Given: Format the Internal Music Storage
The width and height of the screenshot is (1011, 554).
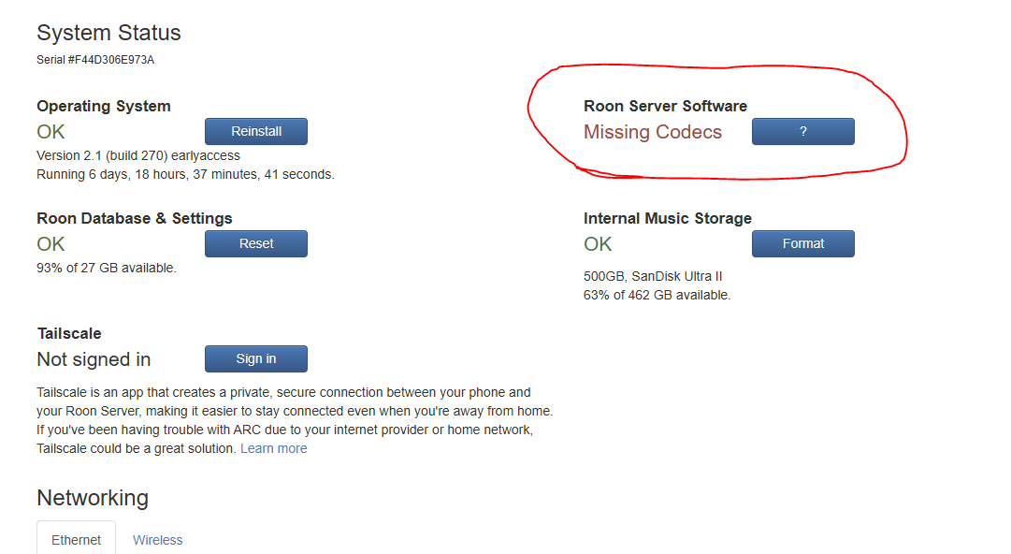Looking at the screenshot, I should (x=802, y=244).
